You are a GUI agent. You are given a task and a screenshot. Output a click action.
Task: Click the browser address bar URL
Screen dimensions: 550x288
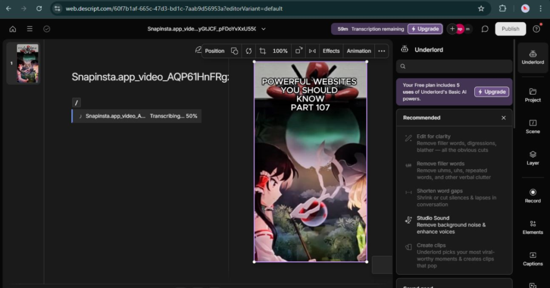(x=174, y=9)
